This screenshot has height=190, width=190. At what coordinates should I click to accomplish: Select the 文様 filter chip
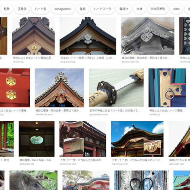pyautogui.click(x=139, y=9)
